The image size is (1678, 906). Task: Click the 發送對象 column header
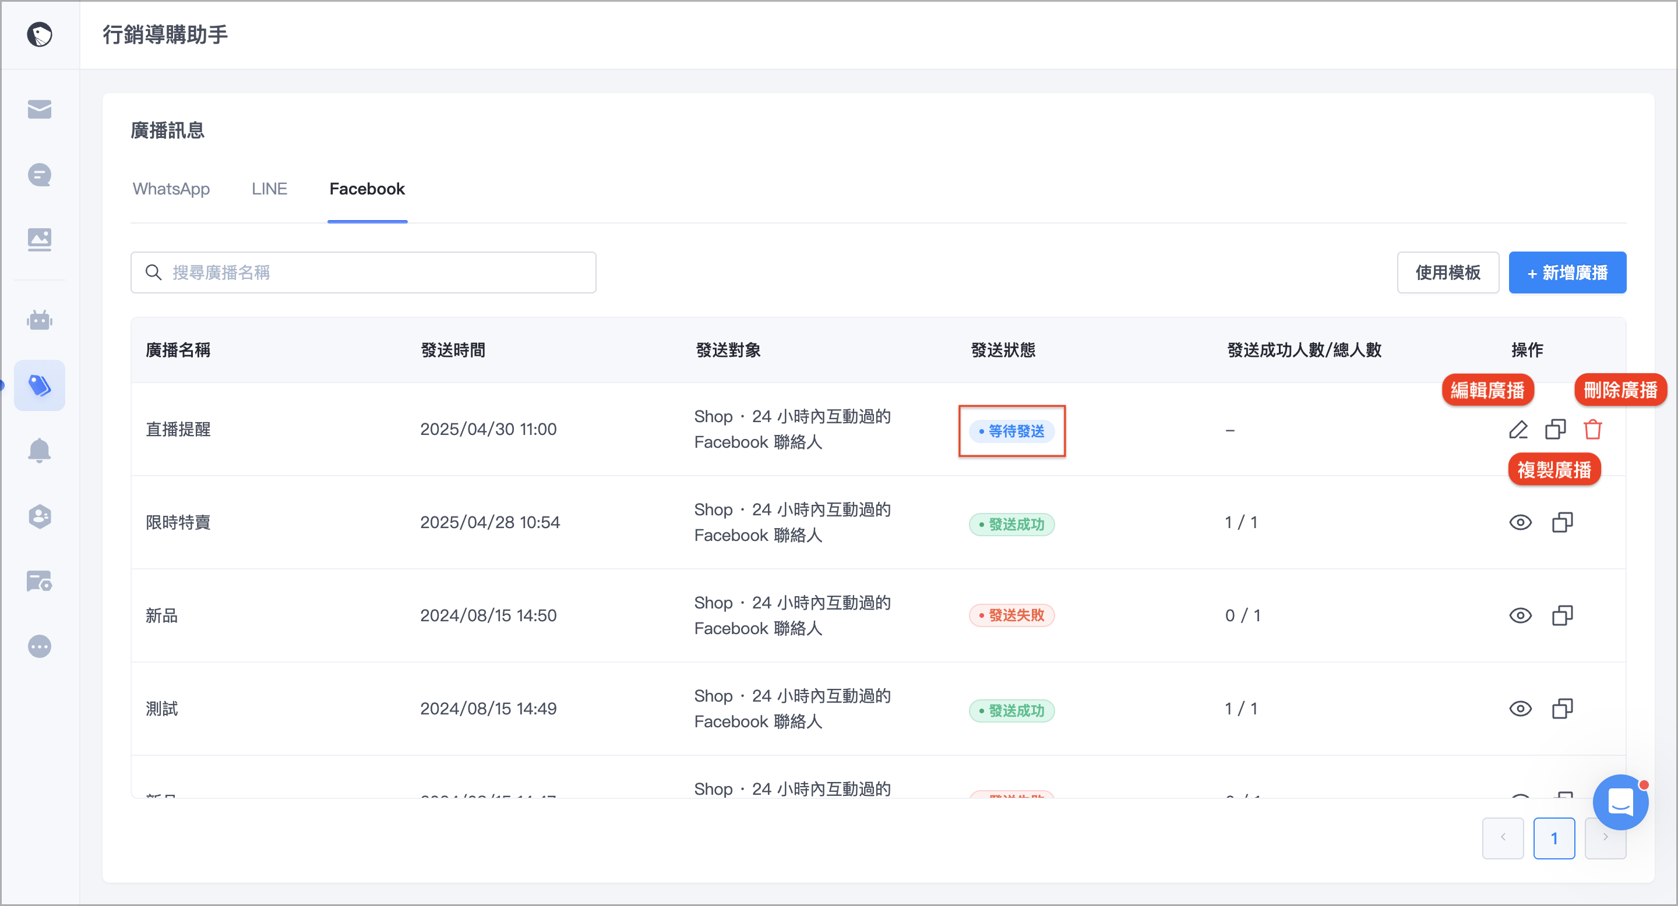[728, 350]
